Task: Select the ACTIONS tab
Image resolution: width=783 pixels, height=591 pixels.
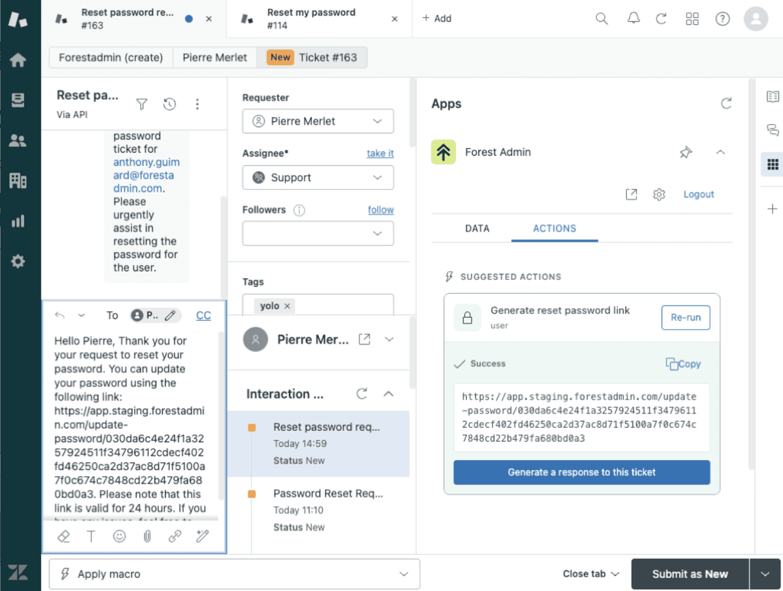Action: [x=555, y=228]
